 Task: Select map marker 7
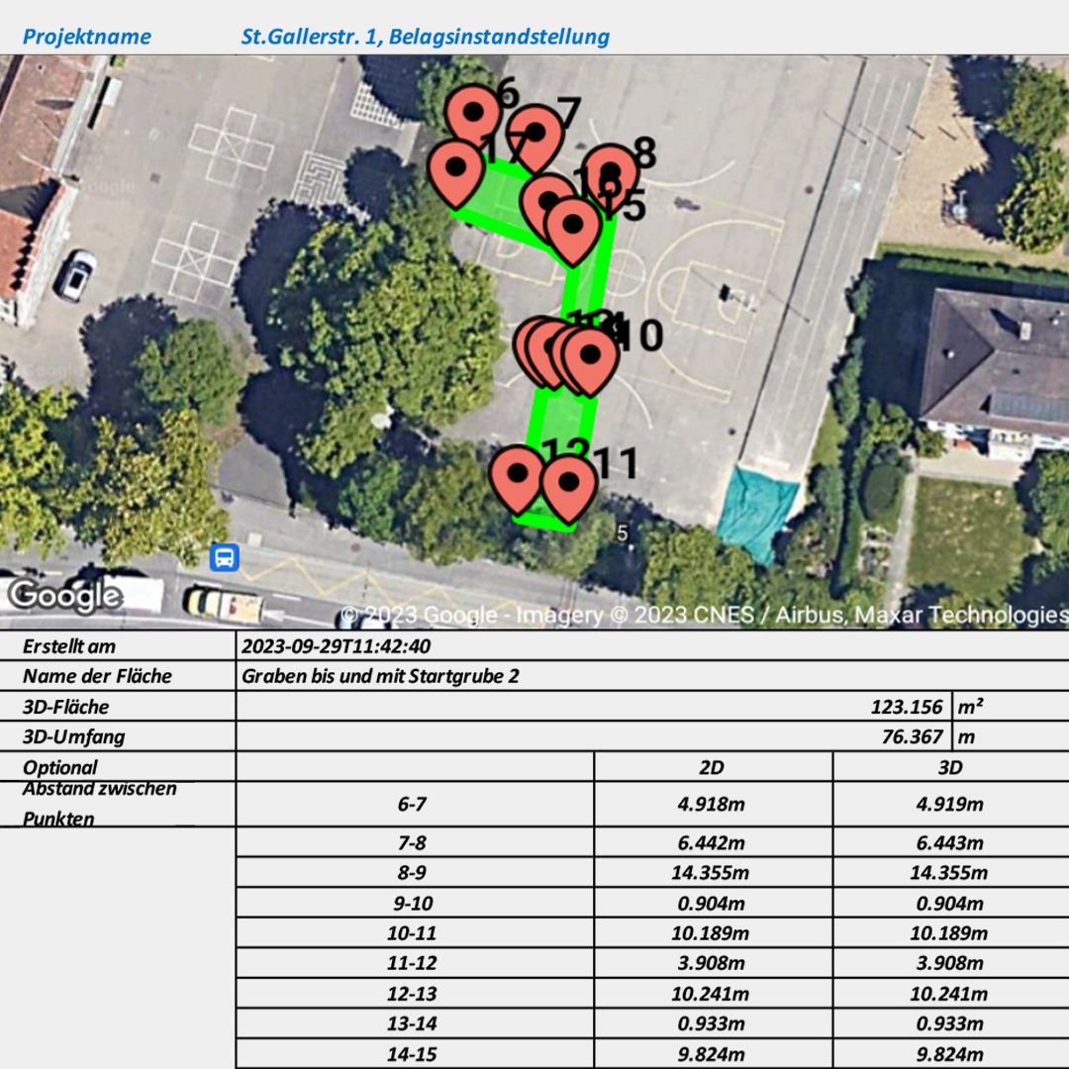point(534,133)
